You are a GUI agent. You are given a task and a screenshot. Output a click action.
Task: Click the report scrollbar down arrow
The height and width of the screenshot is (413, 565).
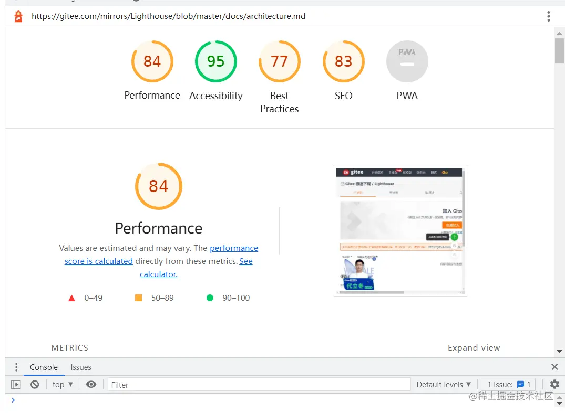[559, 352]
